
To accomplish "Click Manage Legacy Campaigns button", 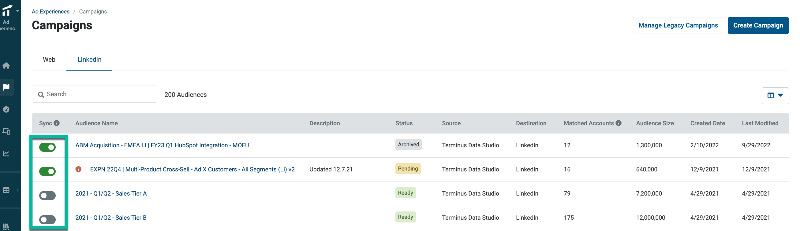I will 678,25.
